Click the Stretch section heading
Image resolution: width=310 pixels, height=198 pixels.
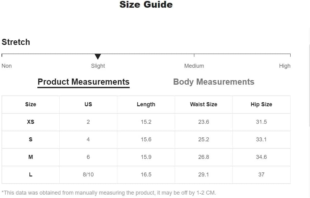(16, 42)
